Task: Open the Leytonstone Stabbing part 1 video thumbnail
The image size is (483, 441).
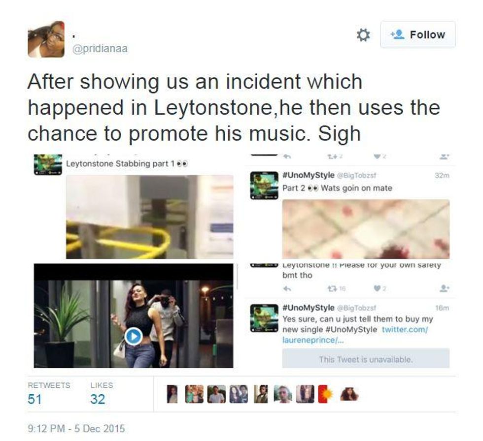Action: click(149, 217)
